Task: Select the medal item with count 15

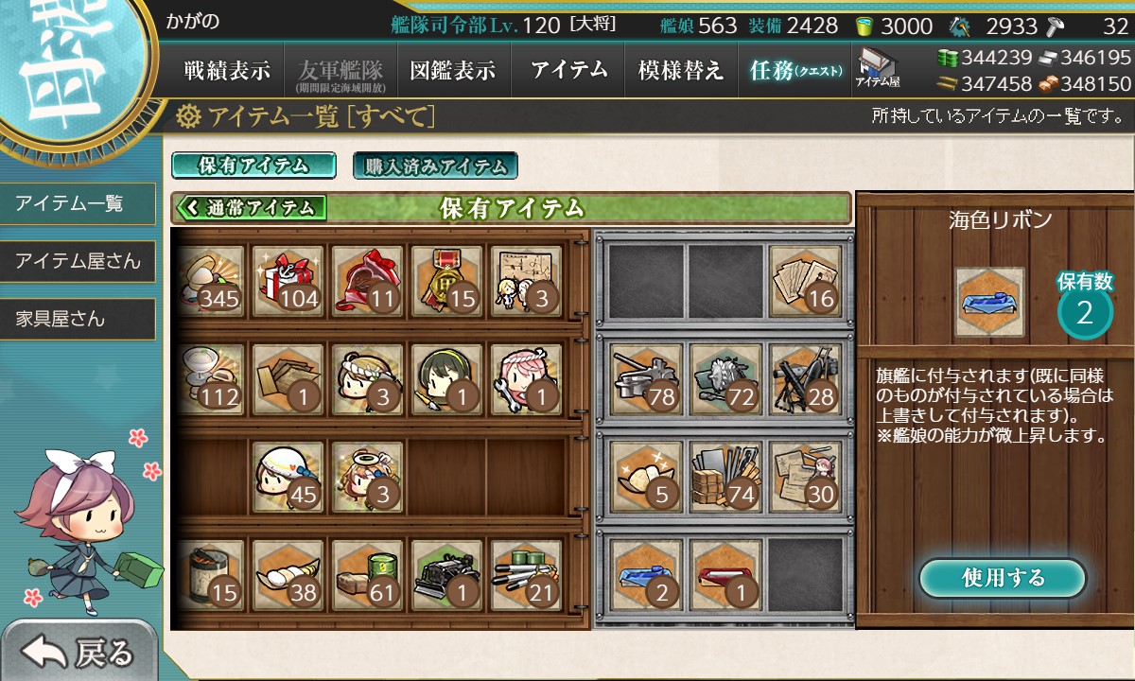Action: click(x=446, y=281)
